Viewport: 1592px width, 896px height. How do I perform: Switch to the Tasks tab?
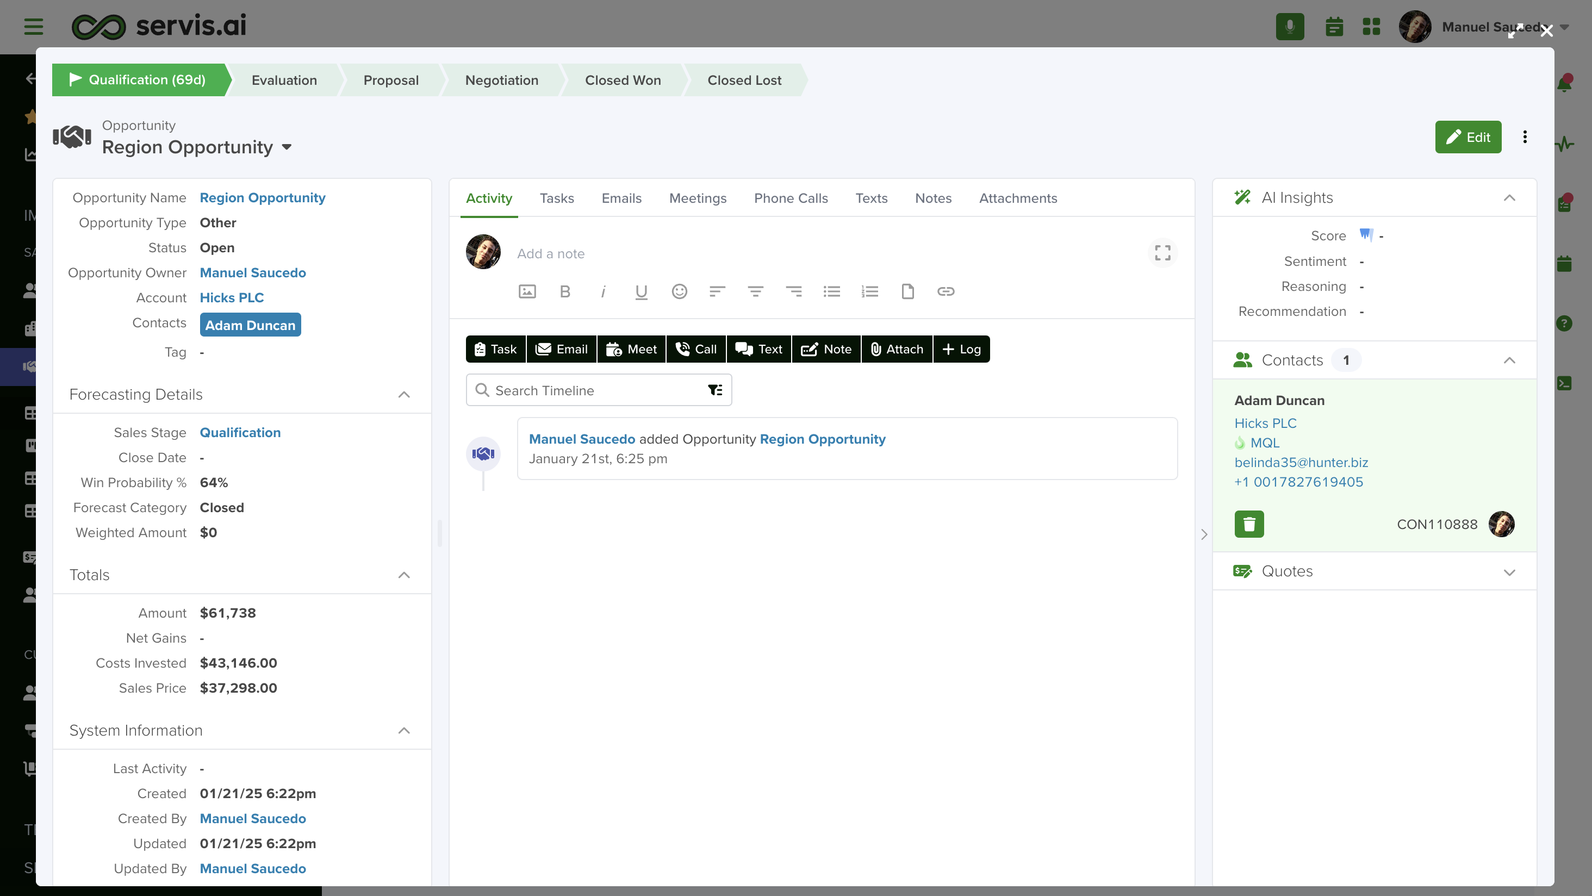pos(557,198)
